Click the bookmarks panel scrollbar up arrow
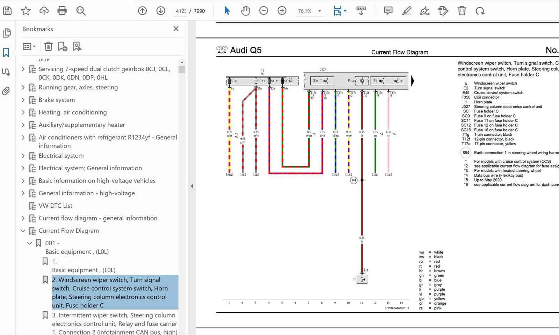 click(182, 62)
